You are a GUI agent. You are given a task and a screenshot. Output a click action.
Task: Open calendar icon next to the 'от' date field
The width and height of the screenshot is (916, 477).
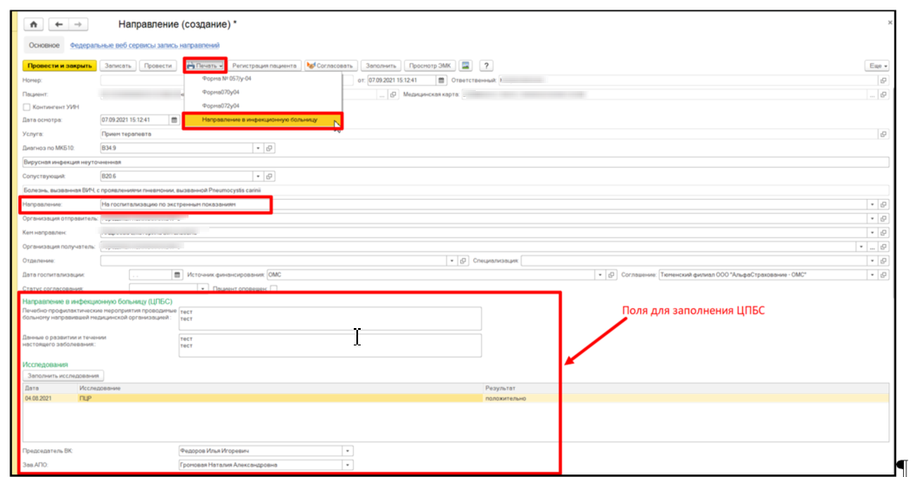click(440, 81)
